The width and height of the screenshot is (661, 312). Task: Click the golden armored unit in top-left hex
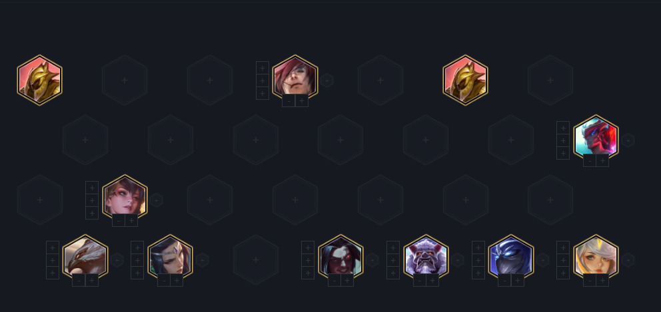[39, 80]
